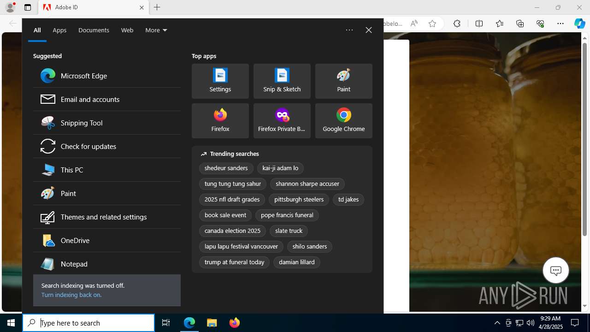Select Check for updates suggestion
Image resolution: width=590 pixels, height=332 pixels.
[107, 146]
